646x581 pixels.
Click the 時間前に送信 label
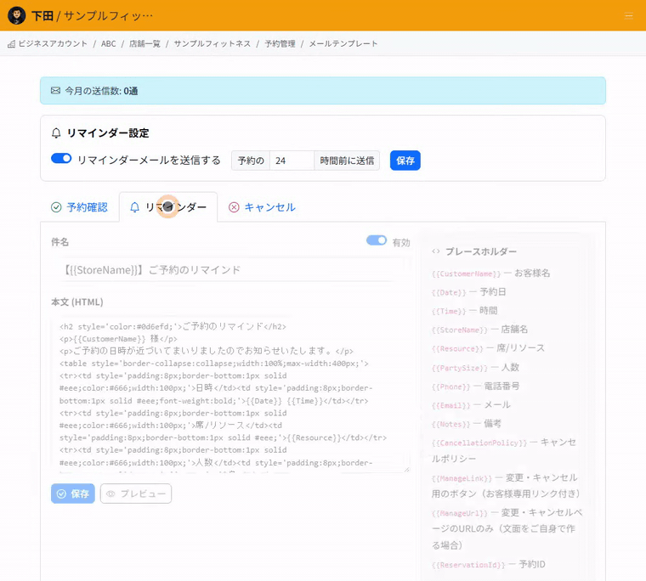coord(347,161)
